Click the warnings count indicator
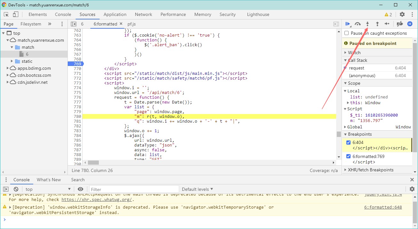The height and width of the screenshot is (229, 418). pyautogui.click(x=388, y=14)
